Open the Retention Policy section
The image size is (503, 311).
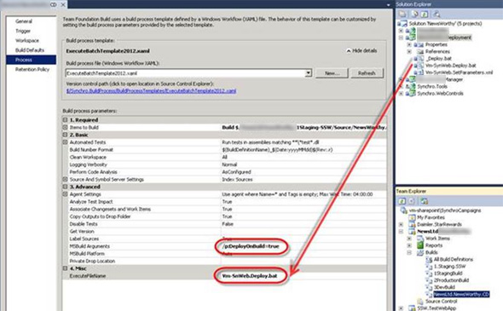coord(32,69)
